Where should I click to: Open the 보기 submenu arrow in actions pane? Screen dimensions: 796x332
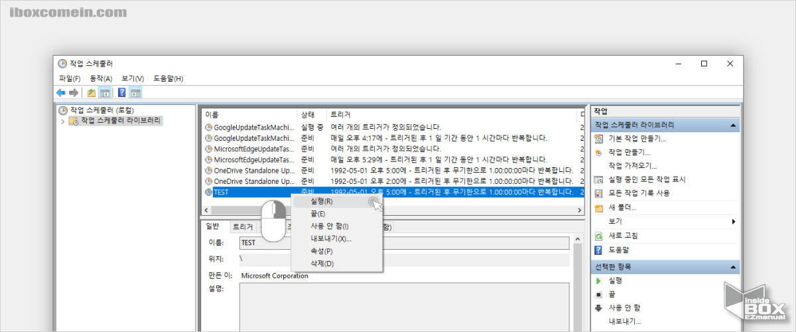pyautogui.click(x=734, y=221)
